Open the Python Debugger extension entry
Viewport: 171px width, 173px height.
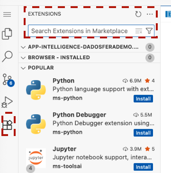click(89, 124)
